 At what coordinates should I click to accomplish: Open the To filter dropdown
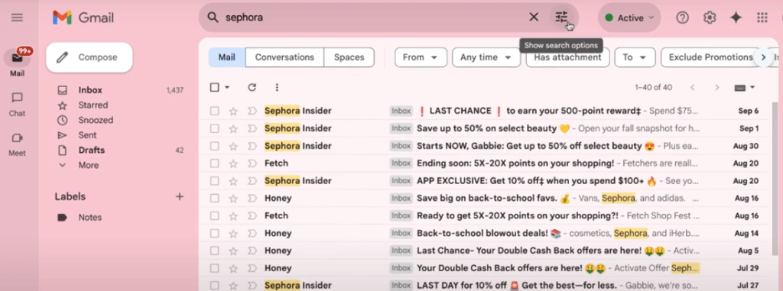coord(634,57)
